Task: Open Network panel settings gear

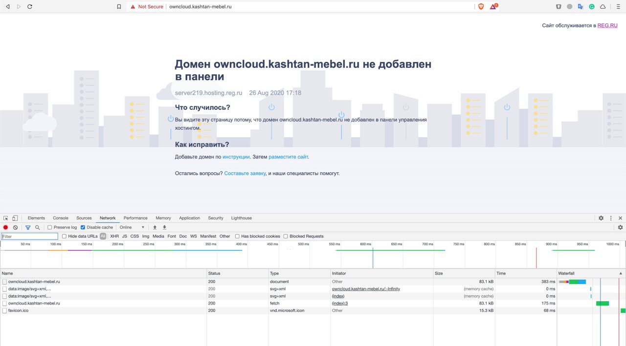Action: [620, 227]
